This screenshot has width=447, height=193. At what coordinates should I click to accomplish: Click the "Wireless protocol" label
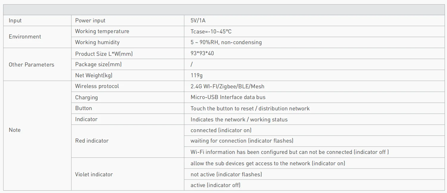coord(97,86)
